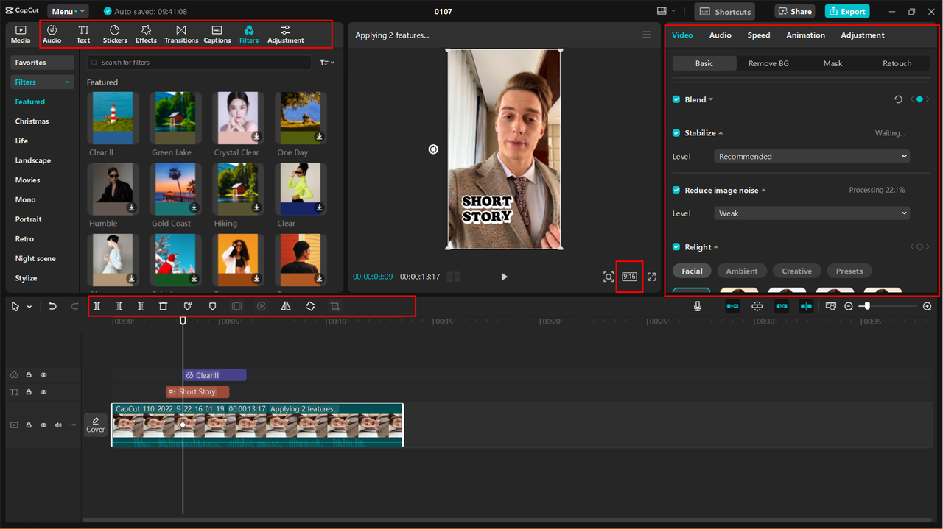Uncheck the Relight checkbox
This screenshot has height=529, width=943.
click(x=676, y=247)
